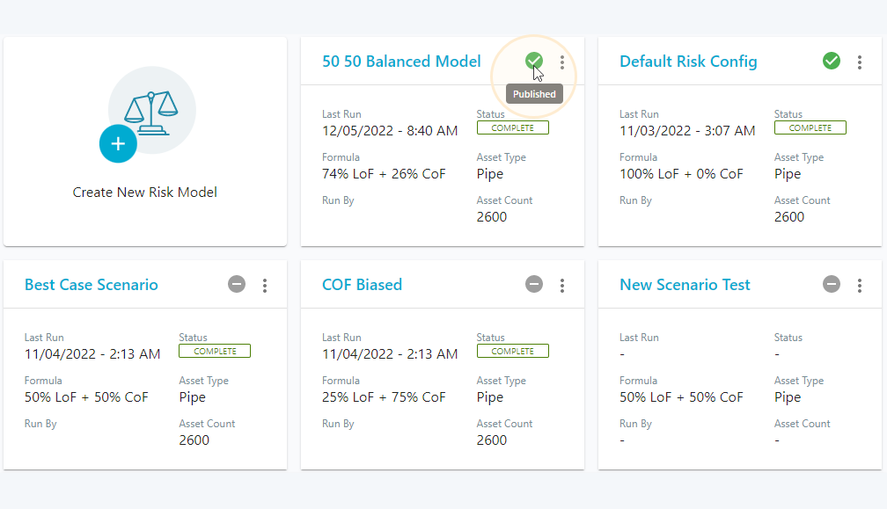Click unpublished gray icon on New Scenario Test

(x=832, y=284)
